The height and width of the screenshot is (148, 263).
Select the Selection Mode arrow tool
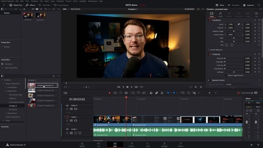tap(110, 93)
